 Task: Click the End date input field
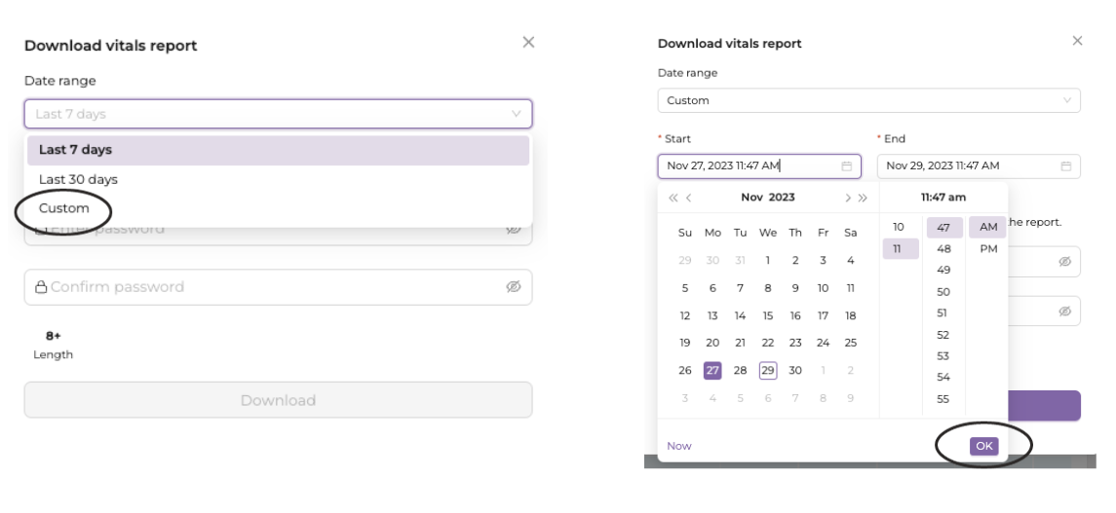click(x=979, y=166)
